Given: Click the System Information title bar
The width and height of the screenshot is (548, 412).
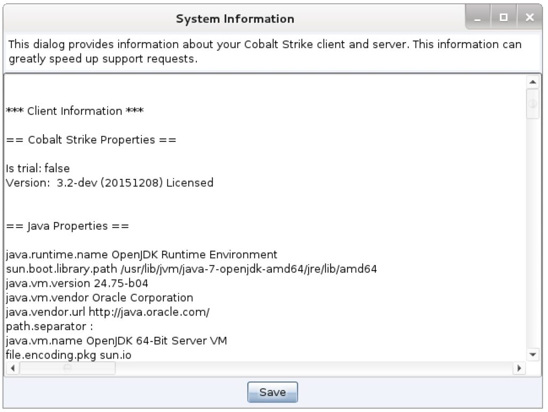Looking at the screenshot, I should [235, 19].
